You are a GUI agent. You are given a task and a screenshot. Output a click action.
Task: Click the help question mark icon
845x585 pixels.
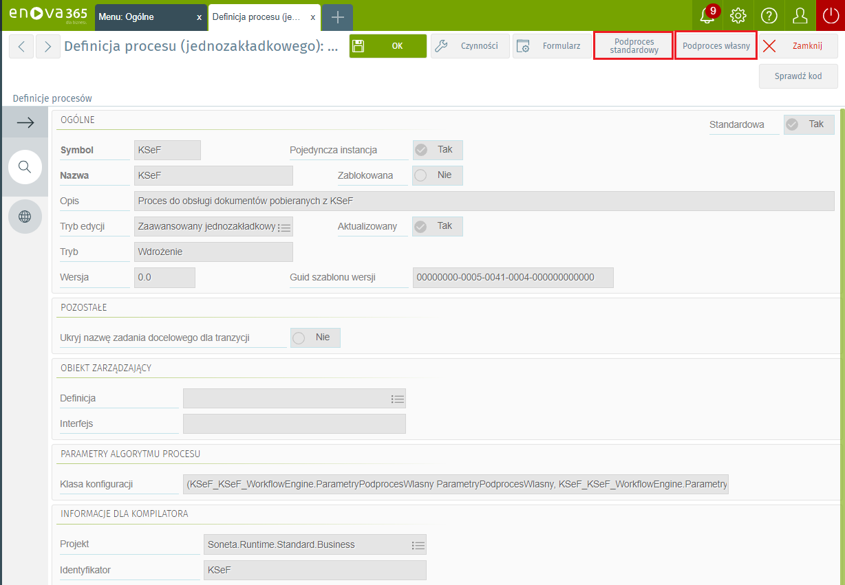tap(769, 15)
